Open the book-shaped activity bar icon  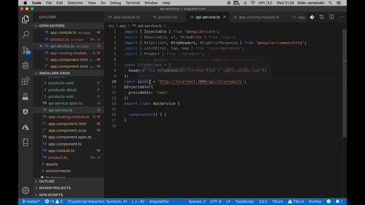click(x=25, y=142)
